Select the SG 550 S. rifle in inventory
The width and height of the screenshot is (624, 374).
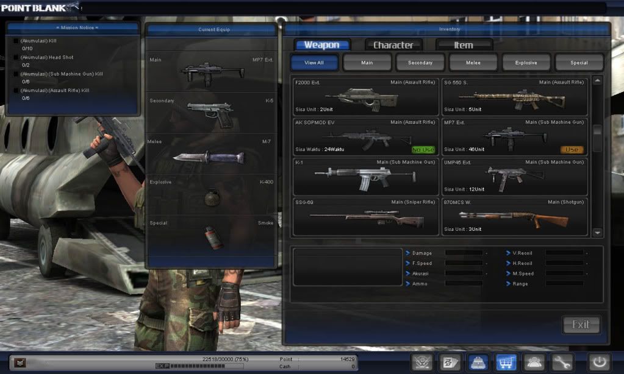515,97
